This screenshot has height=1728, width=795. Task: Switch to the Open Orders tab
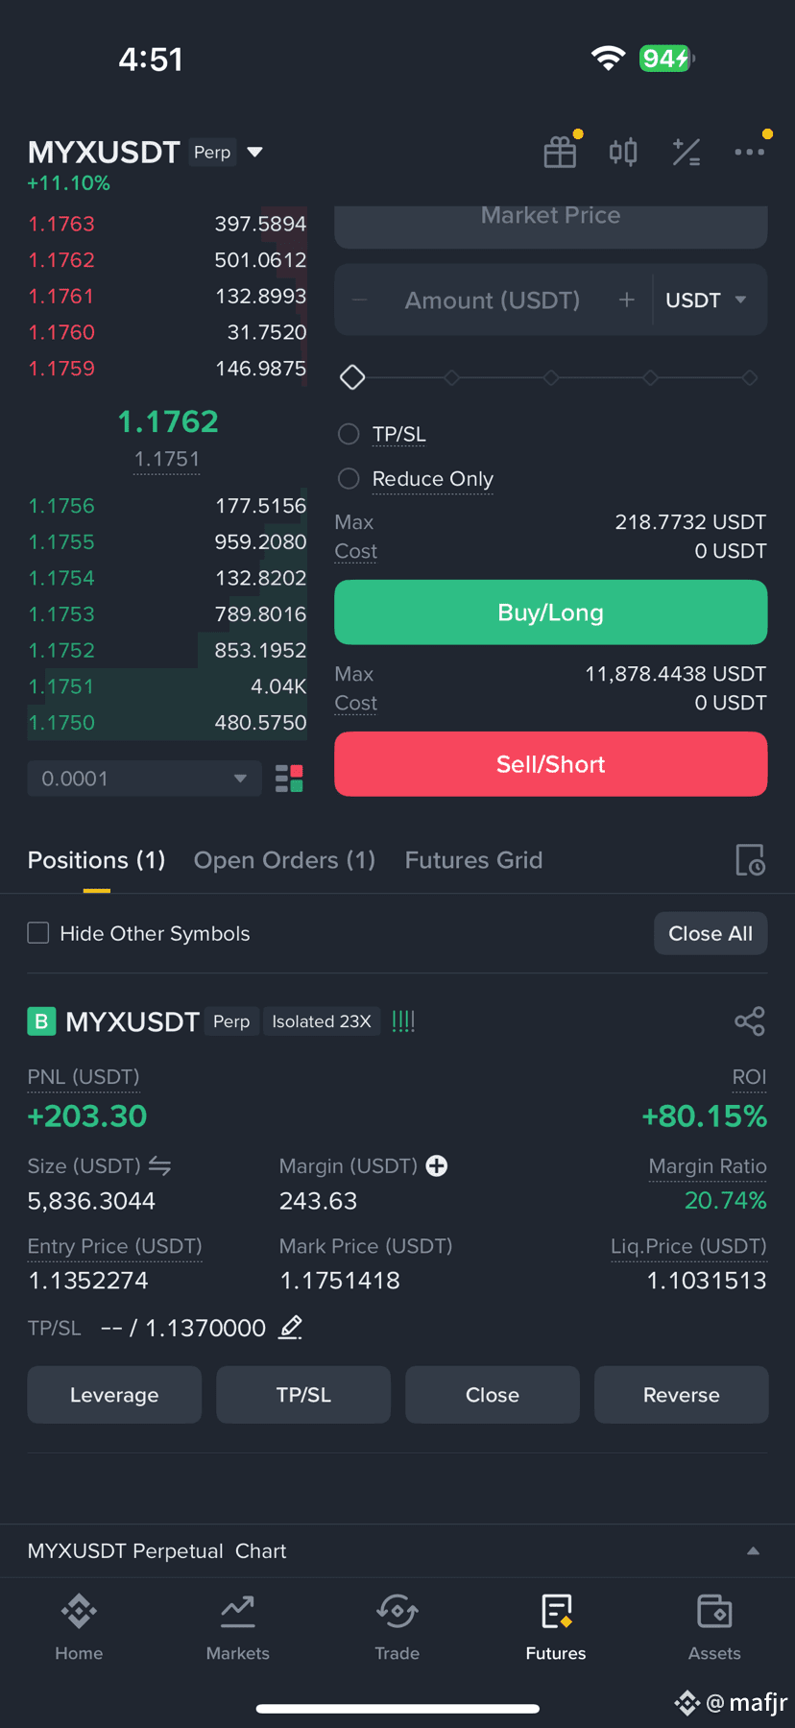(284, 860)
